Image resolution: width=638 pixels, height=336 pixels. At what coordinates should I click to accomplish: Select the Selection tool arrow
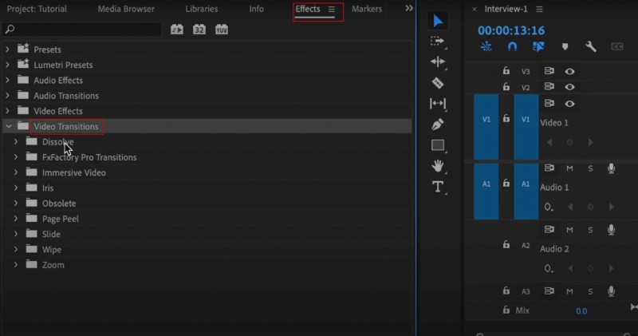pyautogui.click(x=438, y=21)
